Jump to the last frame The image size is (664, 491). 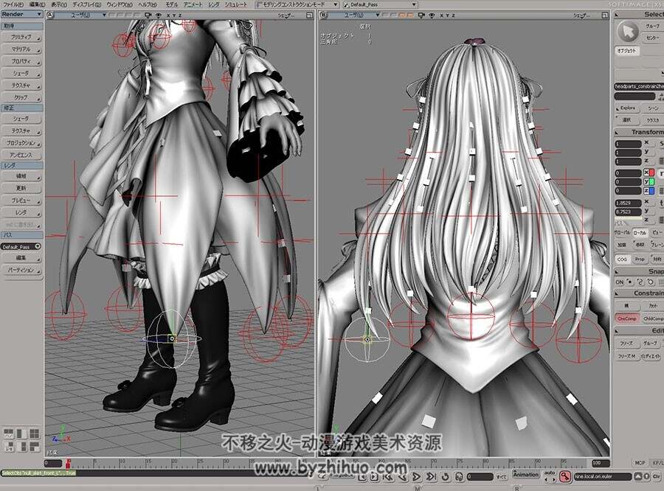[x=431, y=477]
